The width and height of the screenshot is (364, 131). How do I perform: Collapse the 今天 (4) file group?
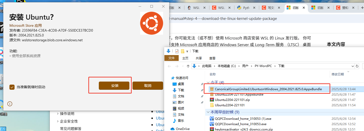tap(208, 83)
